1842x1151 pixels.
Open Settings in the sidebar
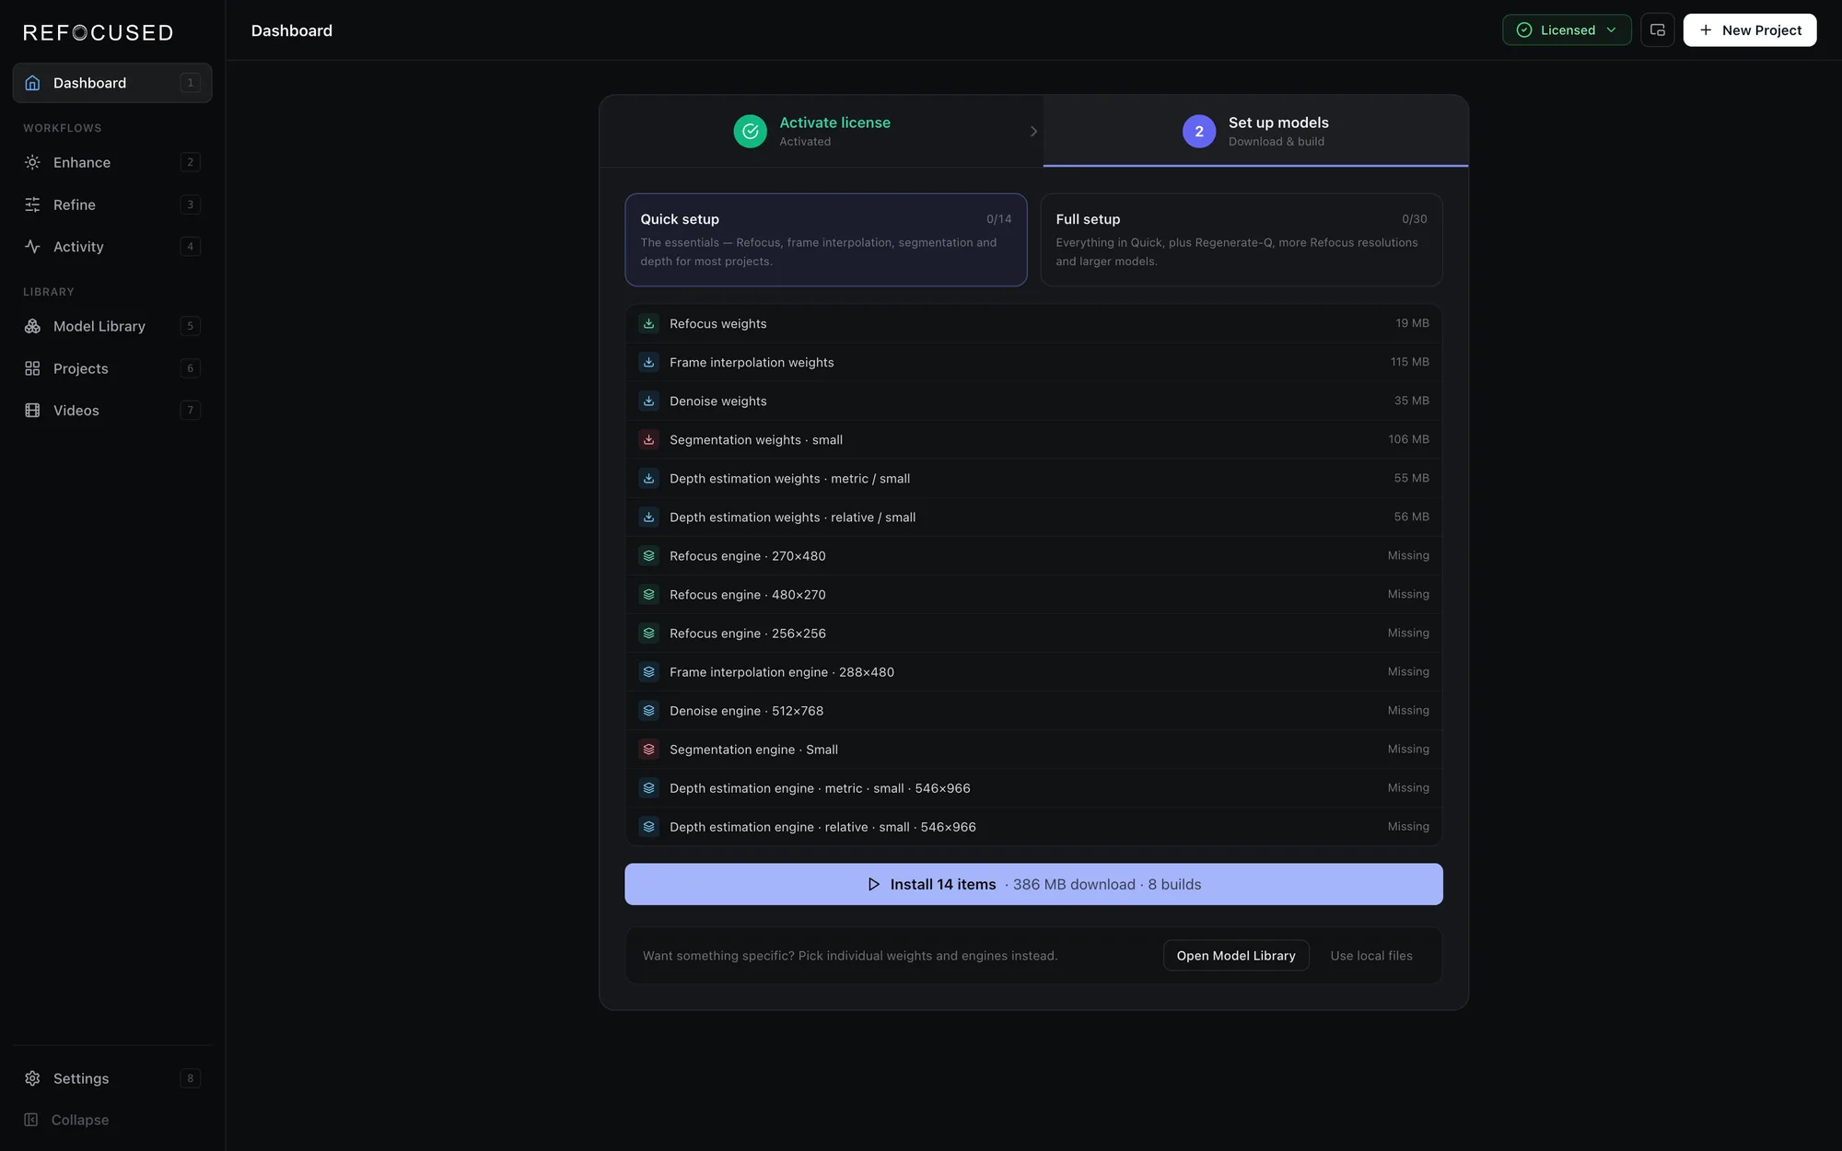pos(112,1078)
